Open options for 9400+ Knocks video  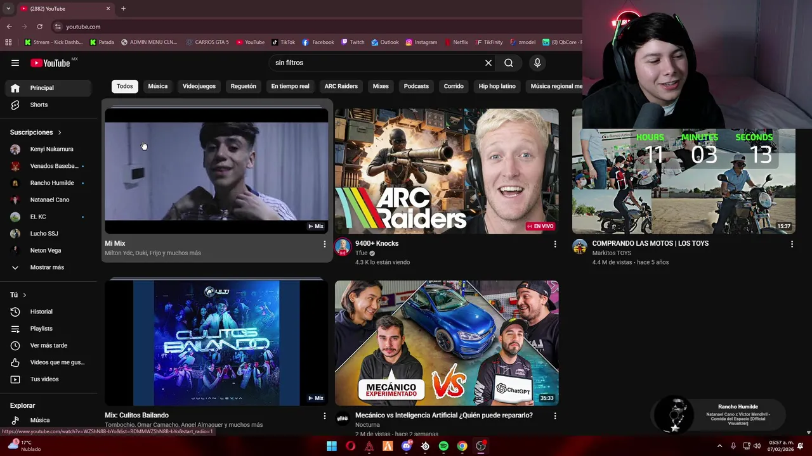(x=555, y=244)
